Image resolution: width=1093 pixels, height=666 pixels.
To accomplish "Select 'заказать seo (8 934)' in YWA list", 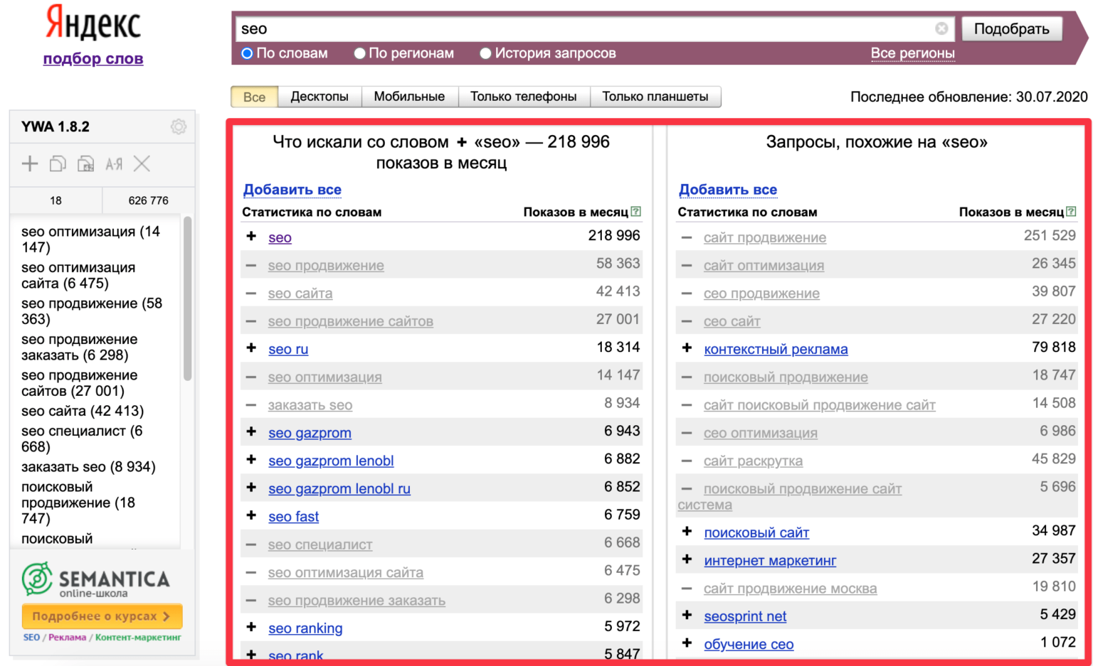I will click(88, 467).
